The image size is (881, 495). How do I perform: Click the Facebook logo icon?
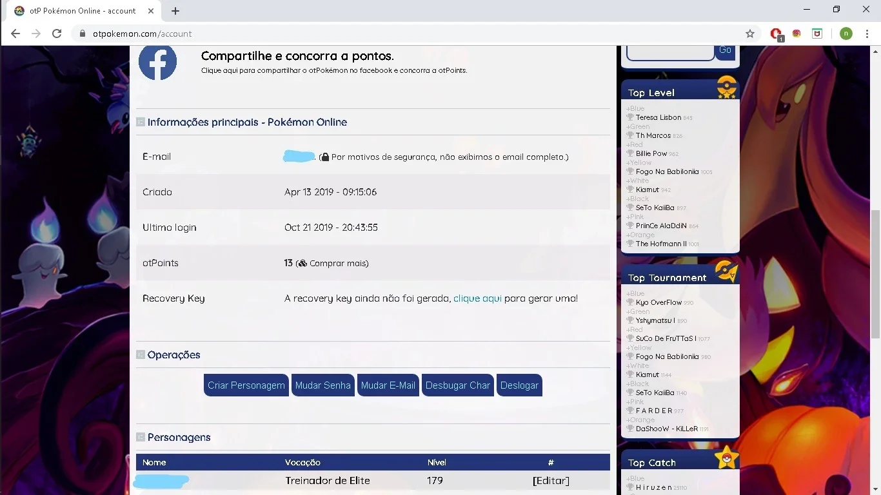pos(157,63)
